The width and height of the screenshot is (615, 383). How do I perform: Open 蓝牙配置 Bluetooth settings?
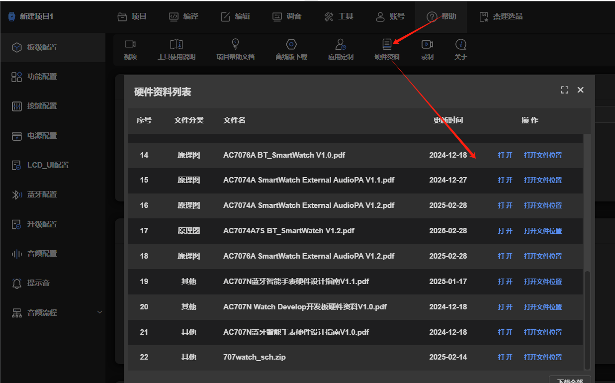pyautogui.click(x=53, y=194)
